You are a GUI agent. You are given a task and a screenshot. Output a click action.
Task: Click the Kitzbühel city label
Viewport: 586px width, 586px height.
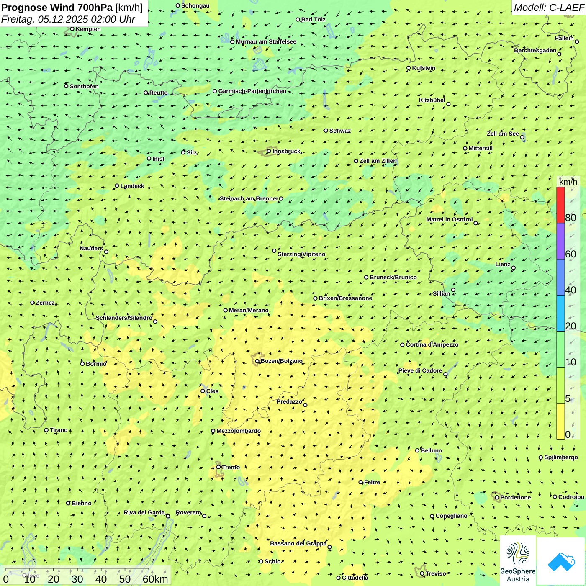point(432,100)
